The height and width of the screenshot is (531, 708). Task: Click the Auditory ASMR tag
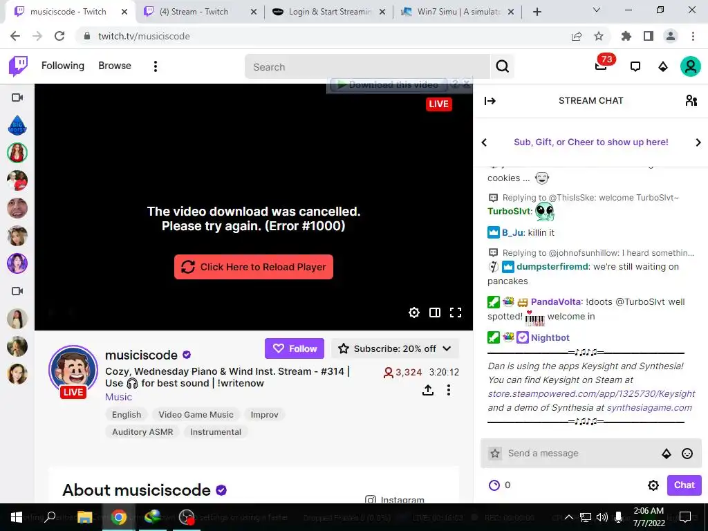pos(142,432)
